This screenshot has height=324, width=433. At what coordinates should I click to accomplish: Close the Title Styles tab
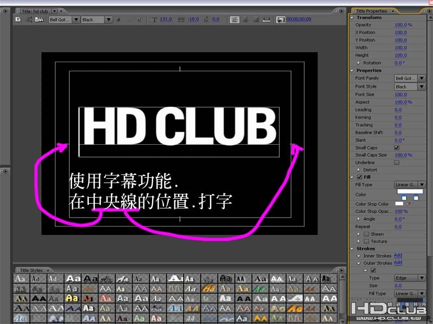tap(48, 271)
